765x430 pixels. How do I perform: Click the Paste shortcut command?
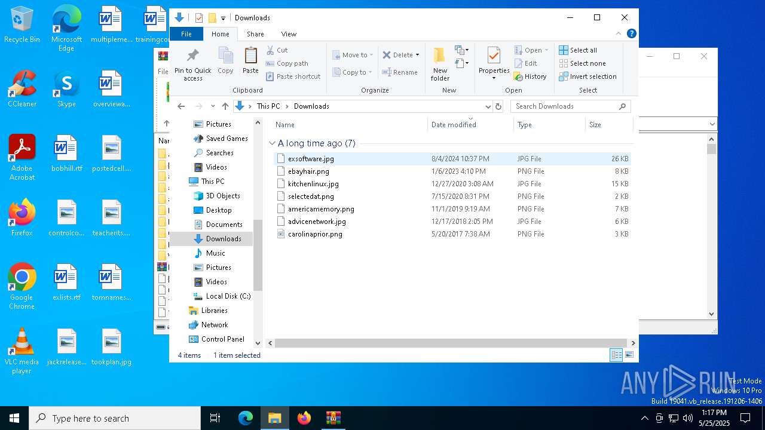pos(293,76)
